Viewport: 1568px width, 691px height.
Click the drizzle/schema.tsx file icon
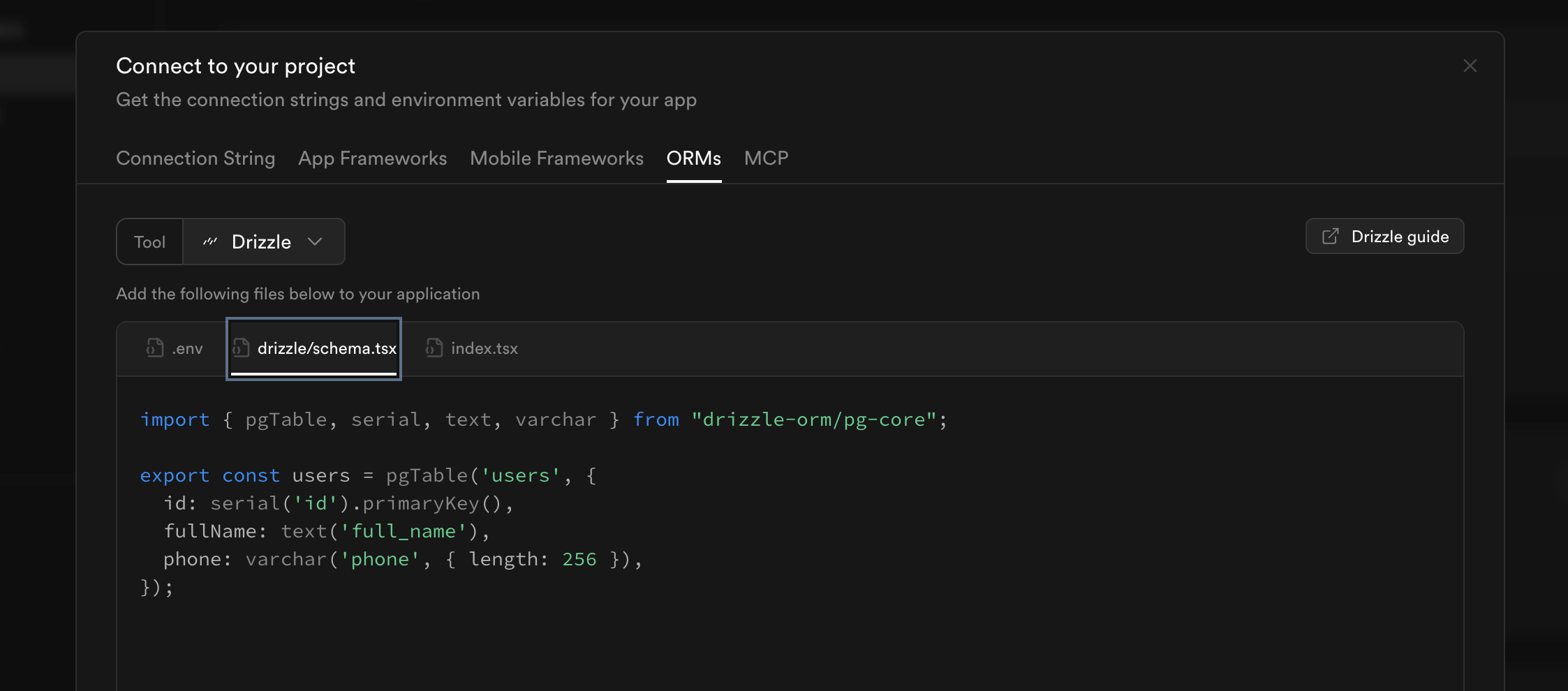click(240, 348)
